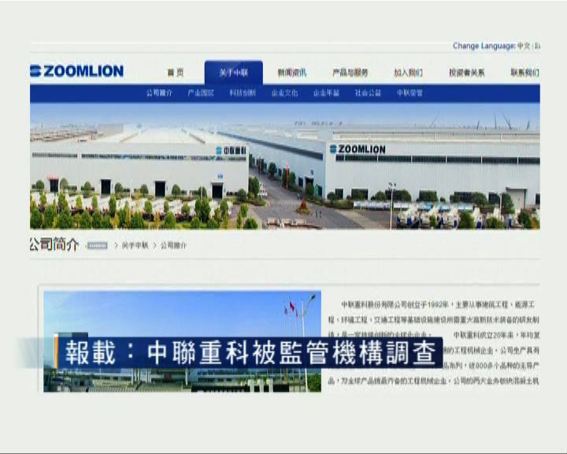Viewport: 567px width, 454px height.
Task: Click the factory panorama banner image
Action: click(285, 166)
